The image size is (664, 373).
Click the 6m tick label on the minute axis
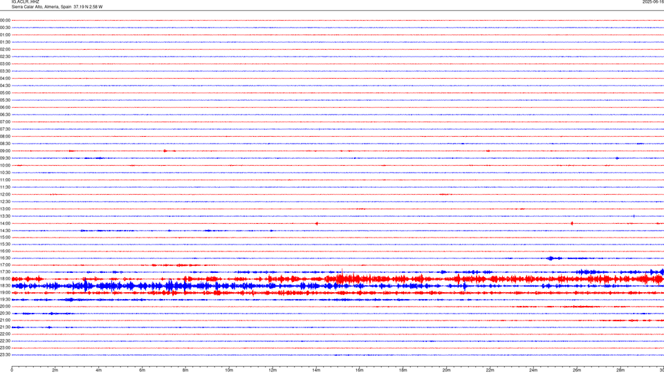click(142, 370)
